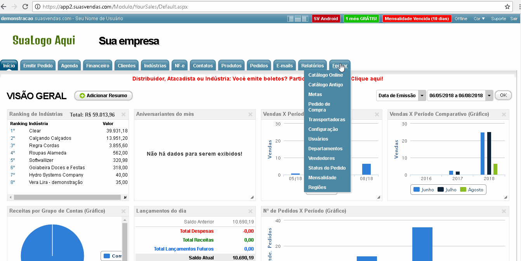Image resolution: width=521 pixels, height=261 pixels.
Task: Click the SuaLogo Aqui logo
Action: 44,40
